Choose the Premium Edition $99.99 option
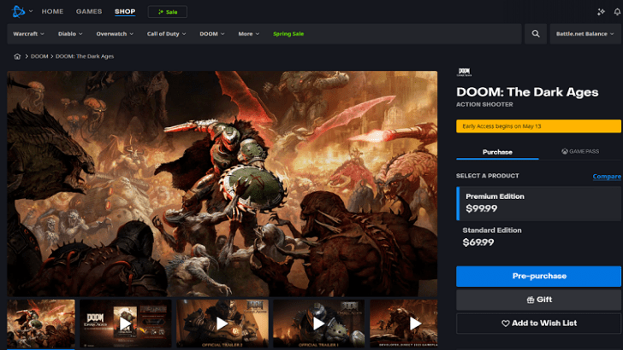Viewport: 623px width, 350px height. (x=539, y=203)
